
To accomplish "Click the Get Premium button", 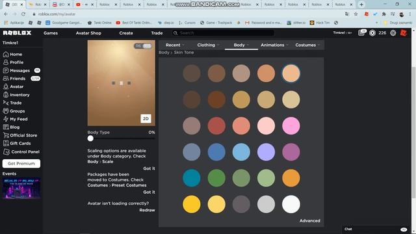I will 21,163.
